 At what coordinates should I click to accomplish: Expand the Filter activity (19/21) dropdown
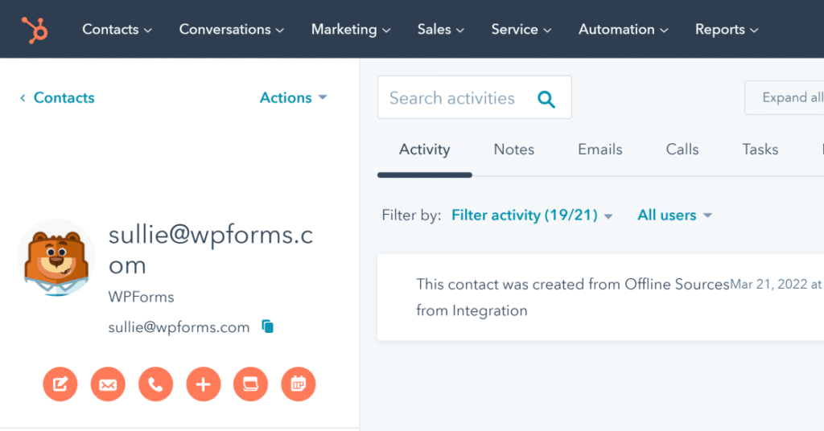click(532, 215)
